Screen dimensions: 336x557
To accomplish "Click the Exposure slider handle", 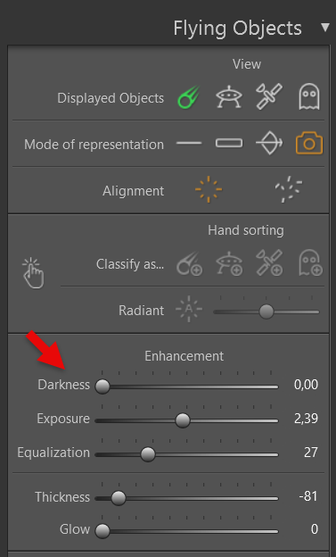I will 183,420.
